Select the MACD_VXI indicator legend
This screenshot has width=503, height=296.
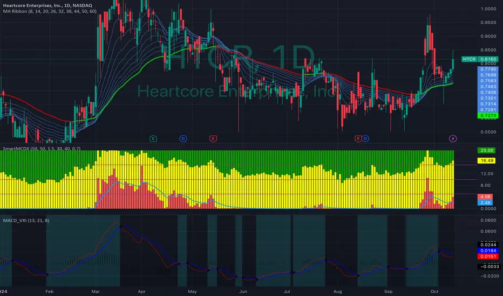pyautogui.click(x=26, y=221)
